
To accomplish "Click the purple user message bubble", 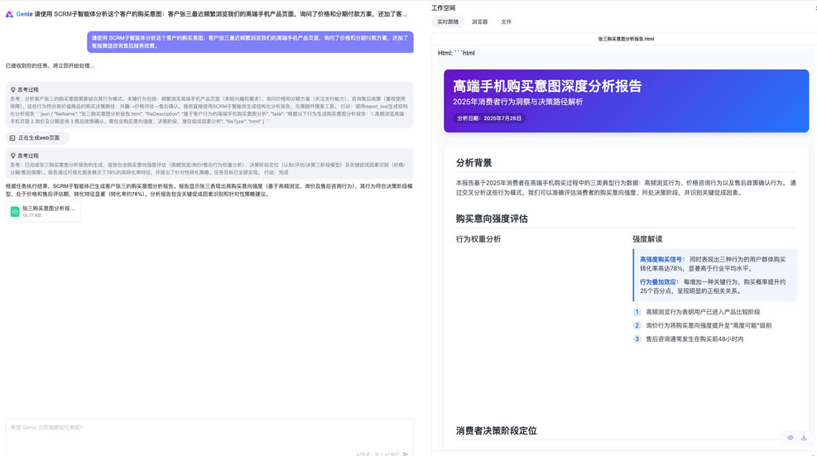I will (x=250, y=41).
